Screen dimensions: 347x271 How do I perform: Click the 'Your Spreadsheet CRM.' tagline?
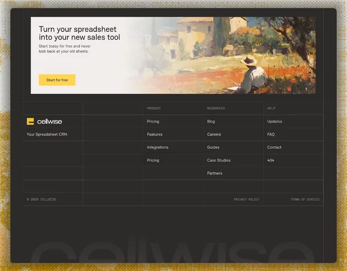(x=47, y=134)
